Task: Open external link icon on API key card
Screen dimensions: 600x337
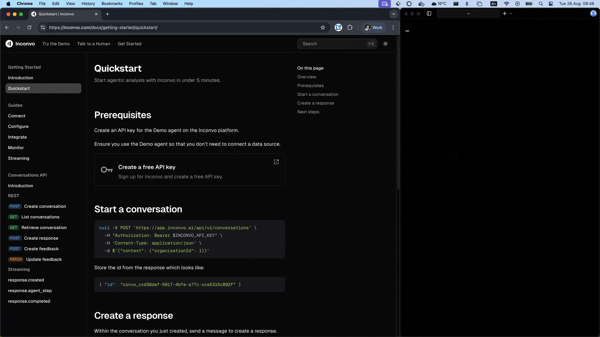Action: [276, 162]
